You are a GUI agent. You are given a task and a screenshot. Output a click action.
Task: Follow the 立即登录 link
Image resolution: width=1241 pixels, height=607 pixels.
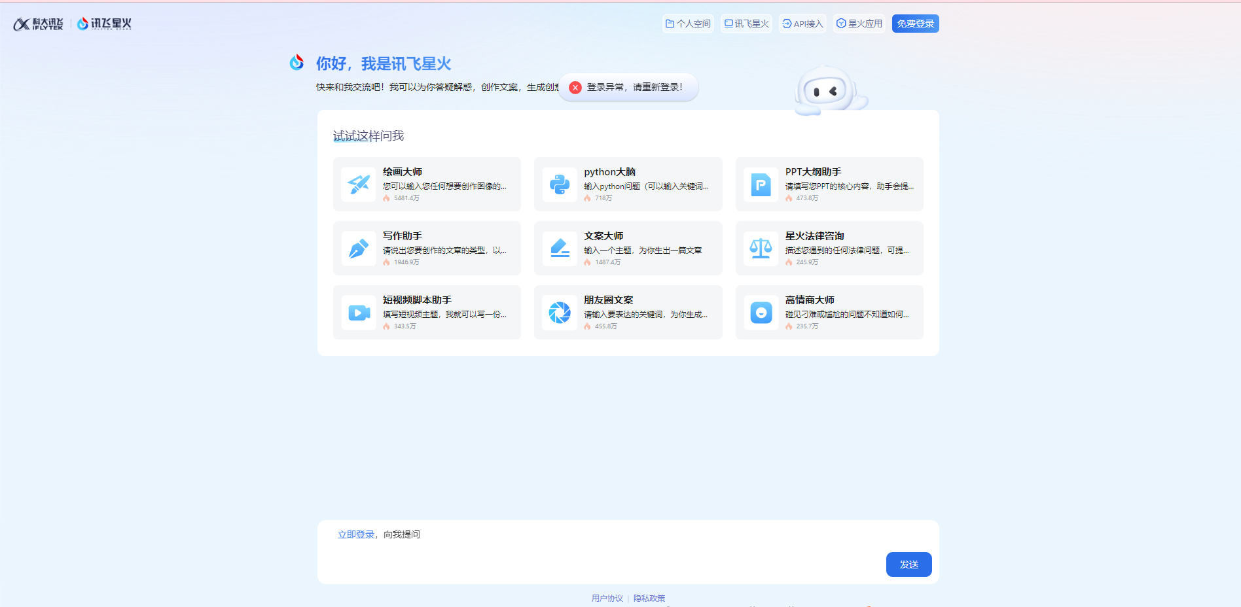pyautogui.click(x=356, y=534)
